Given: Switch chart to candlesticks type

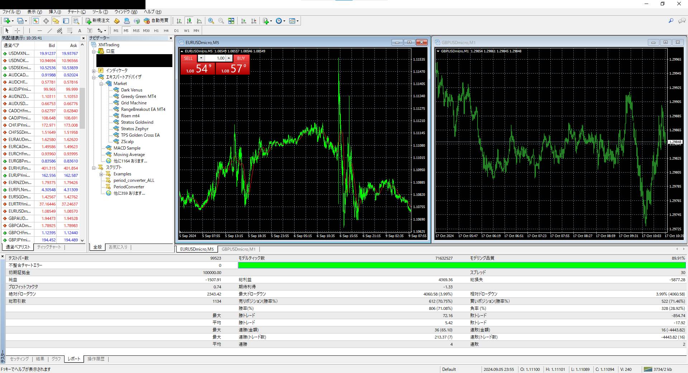Looking at the screenshot, I should [189, 21].
